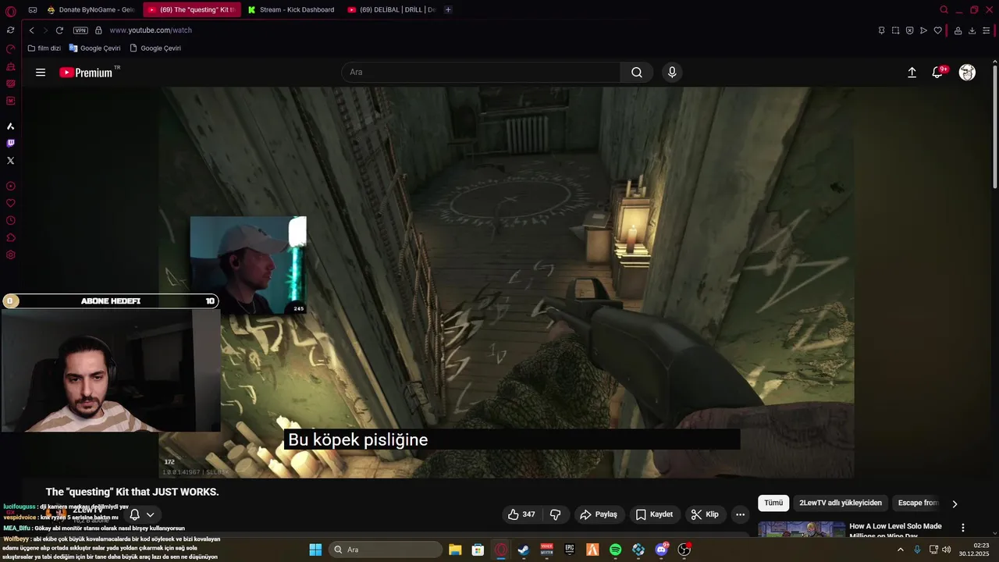Click the pin icon in browser toolbar
This screenshot has width=999, height=562.
tap(881, 30)
